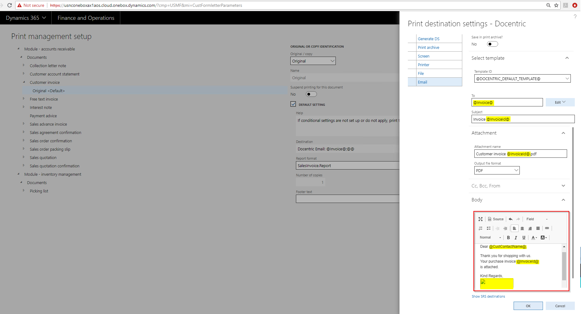Bookmark this page with star icon
This screenshot has height=314, width=581.
click(x=556, y=5)
